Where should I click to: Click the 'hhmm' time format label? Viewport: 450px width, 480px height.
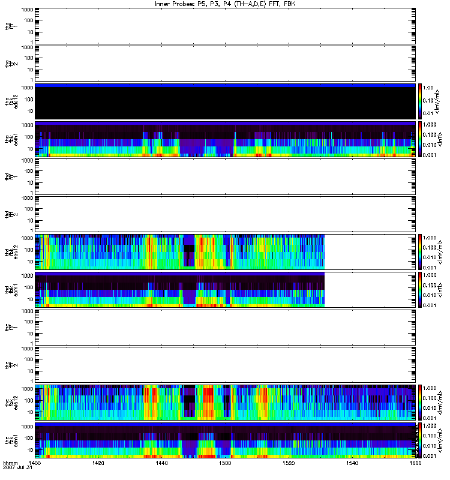coord(10,463)
